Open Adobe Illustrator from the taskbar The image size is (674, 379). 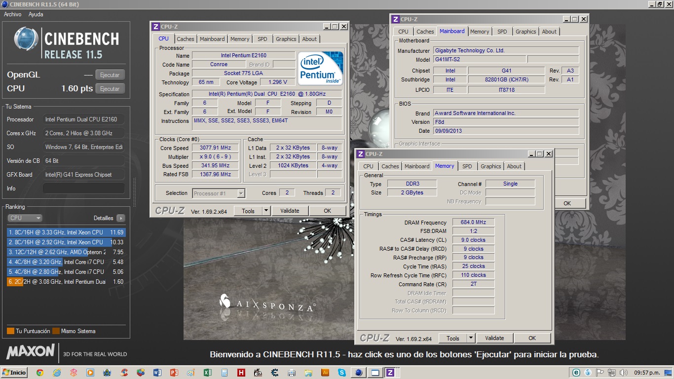(x=325, y=373)
